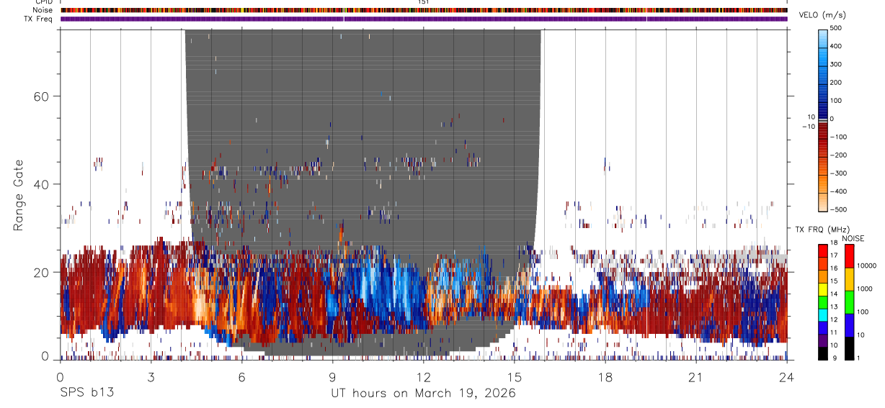This screenshot has width=885, height=408.
Task: Click the 15 tick on UT hours axis
Action: pyautogui.click(x=514, y=376)
